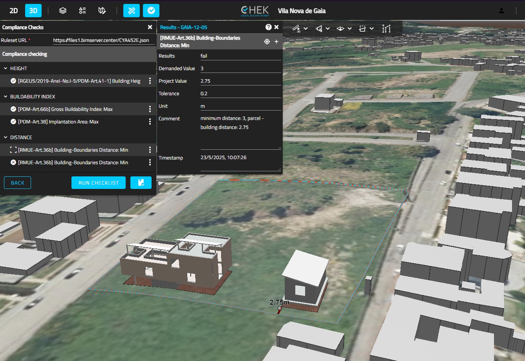Click the BACK button
Screen dimensions: 525x361
[x=17, y=183]
